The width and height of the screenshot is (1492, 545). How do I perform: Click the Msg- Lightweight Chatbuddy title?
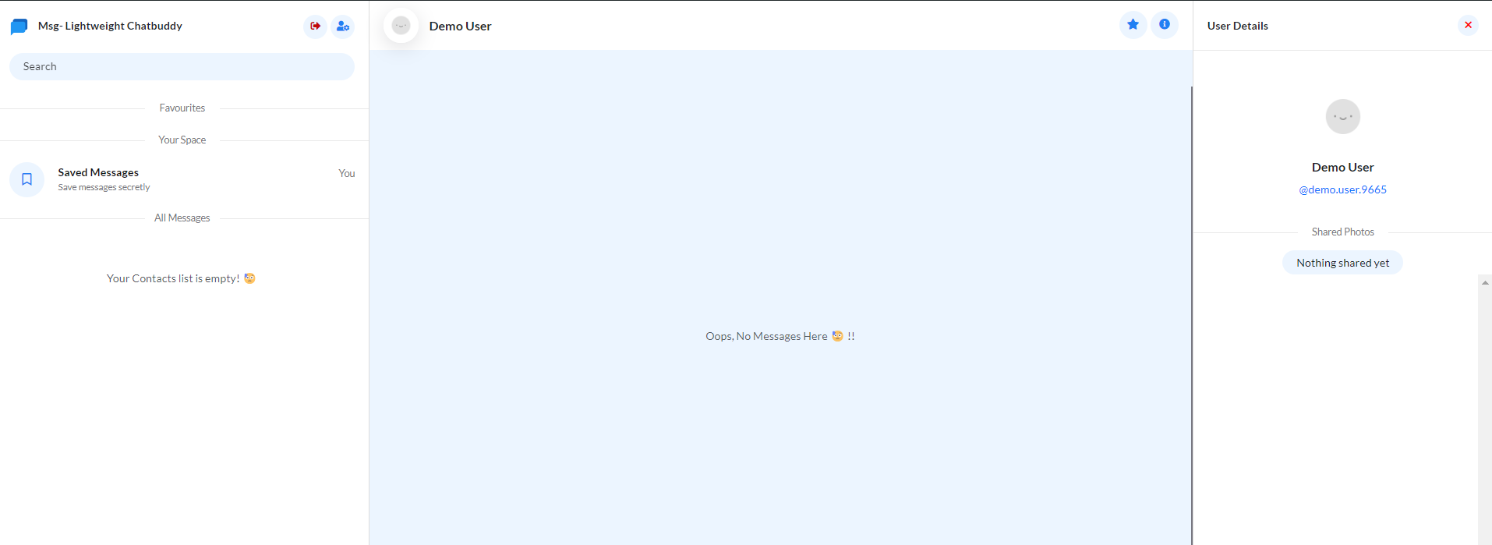[x=110, y=26]
